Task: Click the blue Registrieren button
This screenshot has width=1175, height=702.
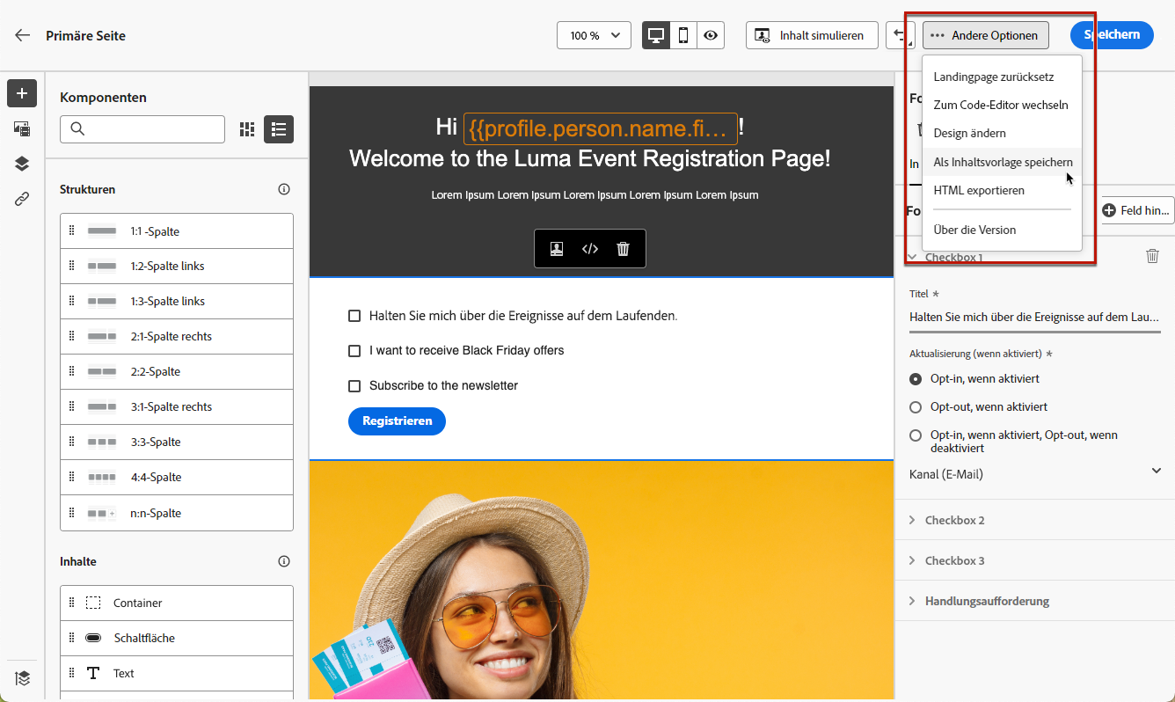Action: 398,421
